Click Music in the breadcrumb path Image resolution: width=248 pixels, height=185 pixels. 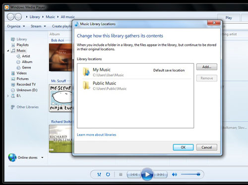click(x=50, y=17)
